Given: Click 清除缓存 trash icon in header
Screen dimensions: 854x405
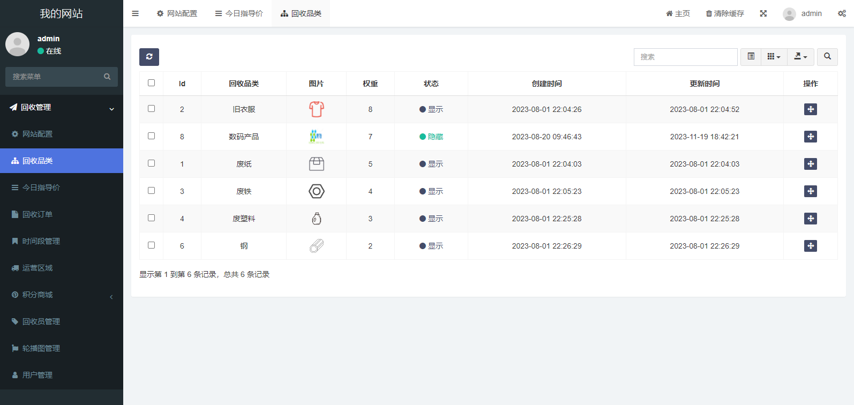Looking at the screenshot, I should tap(709, 13).
